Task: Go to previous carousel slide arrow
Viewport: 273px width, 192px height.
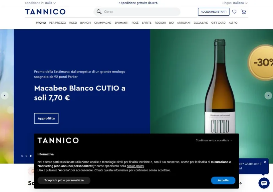Action: [x=5, y=96]
